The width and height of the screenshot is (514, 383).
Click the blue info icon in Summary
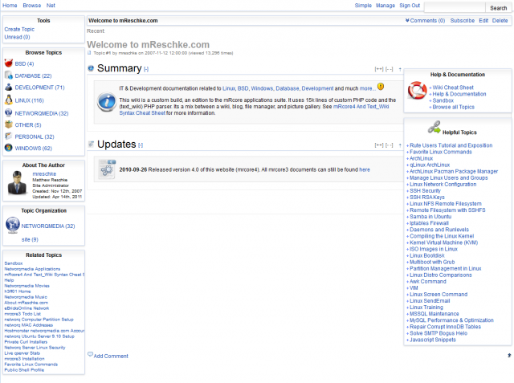(x=107, y=101)
